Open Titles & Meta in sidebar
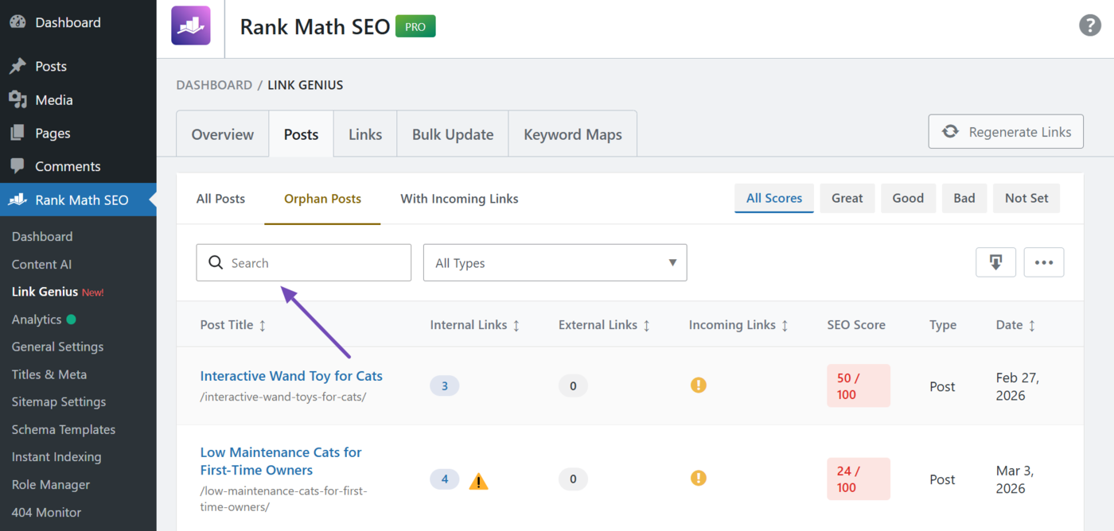The image size is (1114, 531). tap(49, 374)
